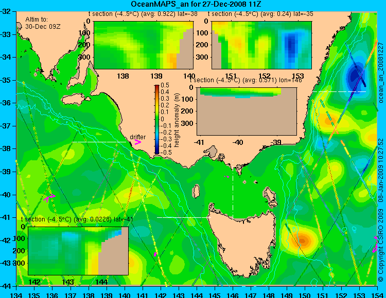Click the 'height anomaly (m)' color bar label
Image resolution: width=386 pixels, height=298 pixels.
click(177, 120)
